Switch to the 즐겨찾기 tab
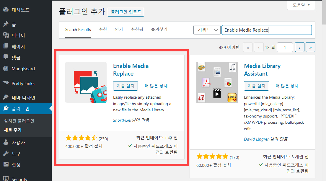 [x=159, y=30]
